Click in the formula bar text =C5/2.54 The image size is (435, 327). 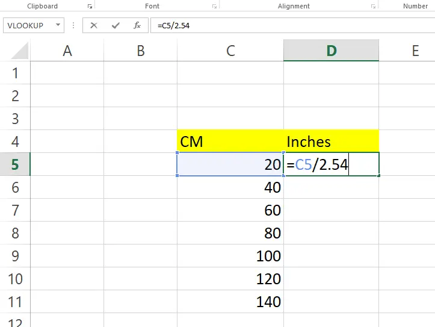(x=173, y=25)
